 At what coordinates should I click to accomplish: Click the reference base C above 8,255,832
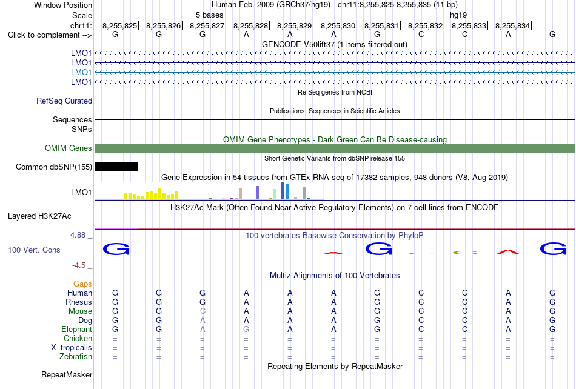click(x=421, y=35)
